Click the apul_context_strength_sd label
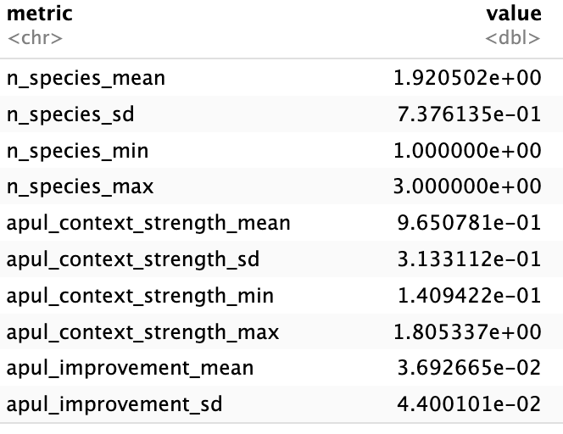 tap(133, 259)
